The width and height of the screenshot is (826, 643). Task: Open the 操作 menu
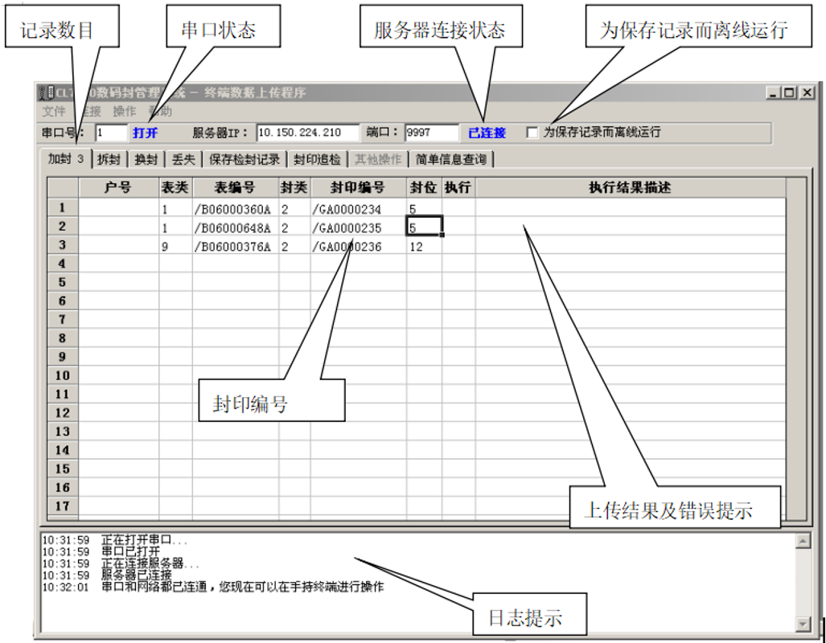pyautogui.click(x=125, y=112)
